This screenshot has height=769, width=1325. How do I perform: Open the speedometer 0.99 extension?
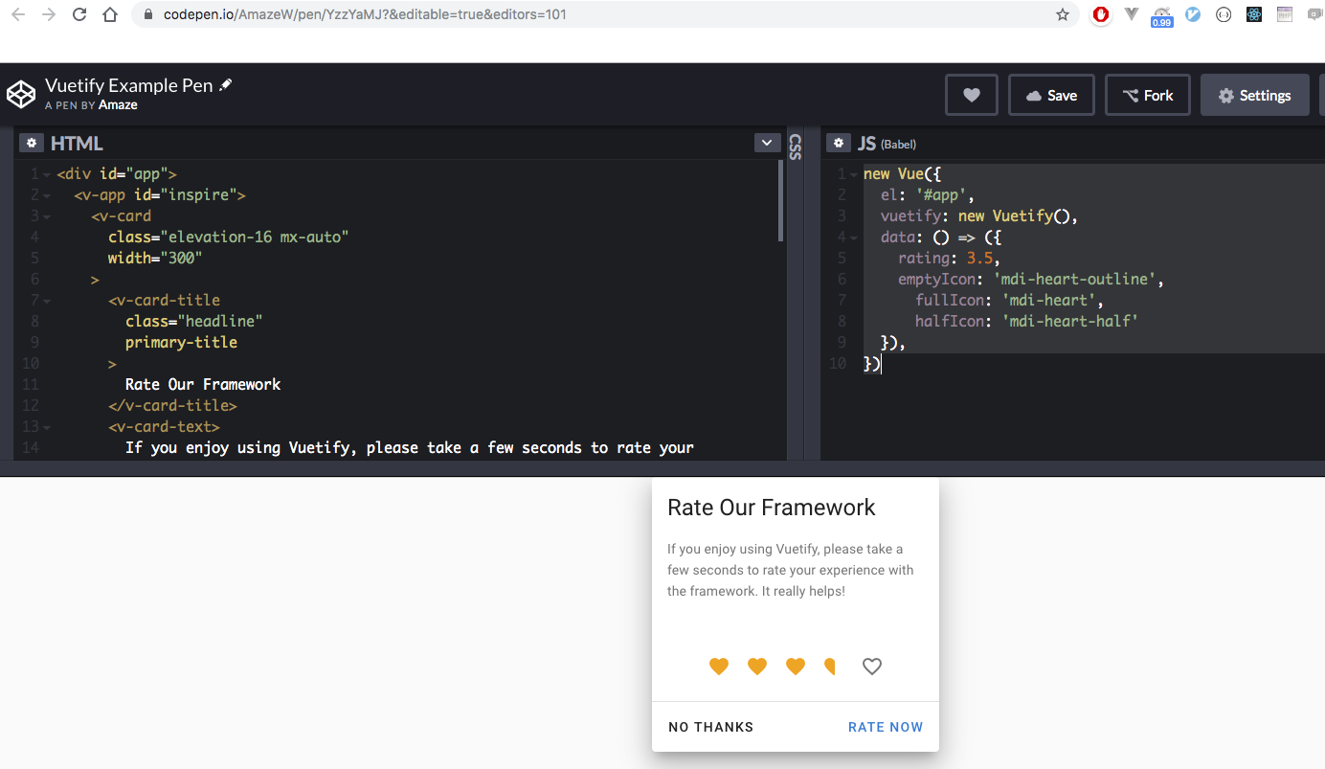click(1162, 15)
